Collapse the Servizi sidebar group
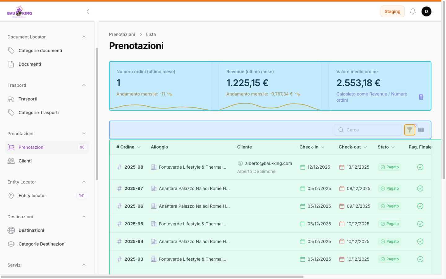446x279 pixels. click(84, 265)
